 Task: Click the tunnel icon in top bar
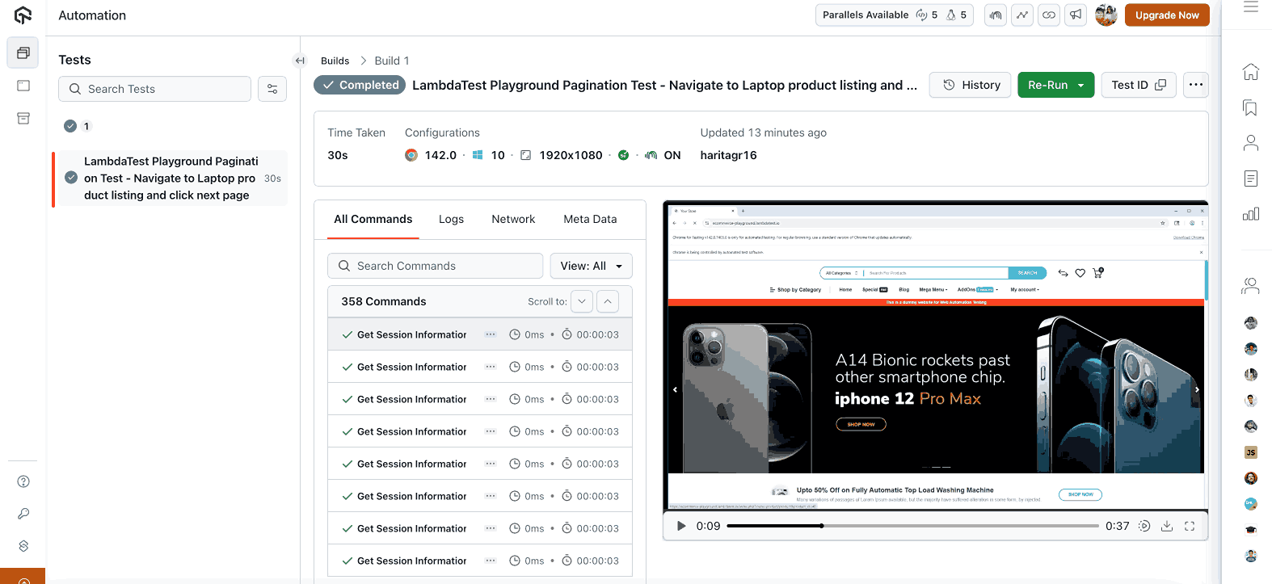(x=996, y=15)
